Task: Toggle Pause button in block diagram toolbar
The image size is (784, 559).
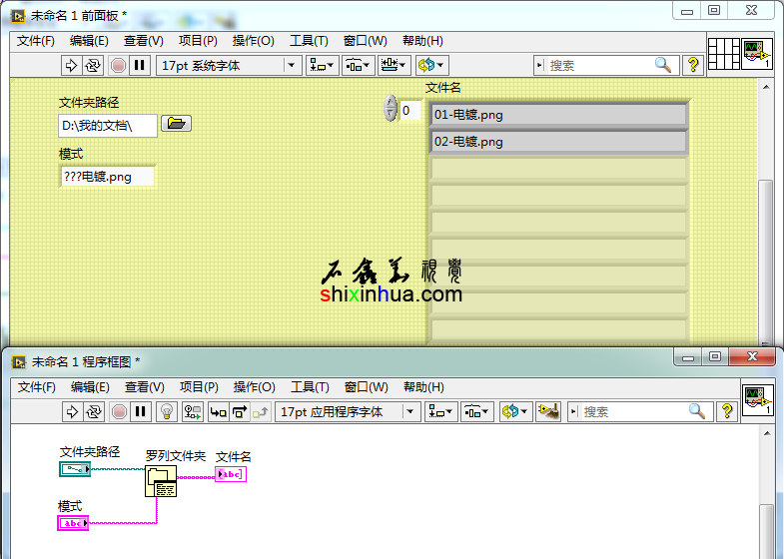Action: pyautogui.click(x=140, y=411)
